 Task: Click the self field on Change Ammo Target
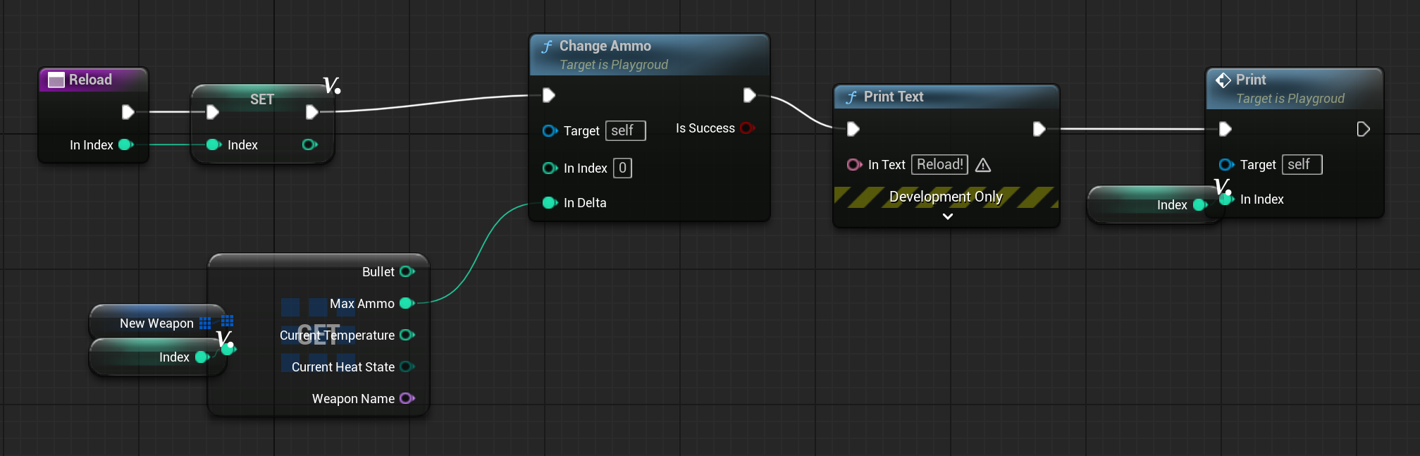pyautogui.click(x=625, y=130)
